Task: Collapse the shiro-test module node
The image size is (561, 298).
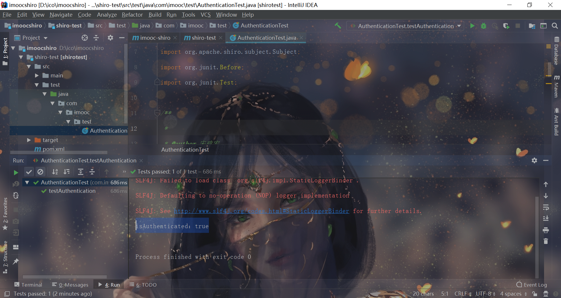Action: pyautogui.click(x=21, y=57)
